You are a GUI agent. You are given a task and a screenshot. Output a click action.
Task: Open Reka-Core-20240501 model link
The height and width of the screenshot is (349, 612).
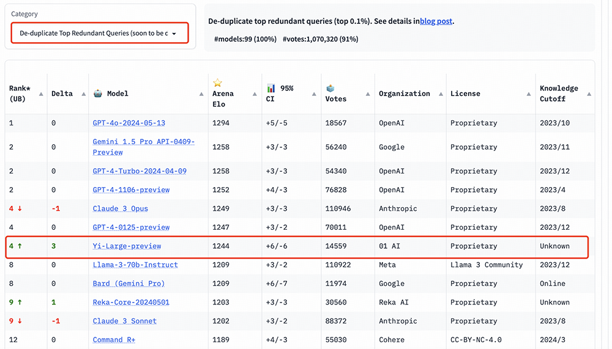point(131,303)
